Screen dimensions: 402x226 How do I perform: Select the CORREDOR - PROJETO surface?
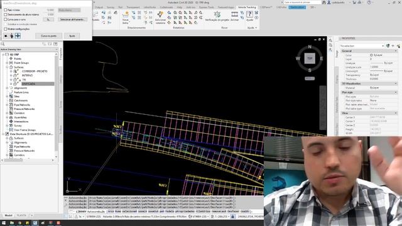(35, 71)
